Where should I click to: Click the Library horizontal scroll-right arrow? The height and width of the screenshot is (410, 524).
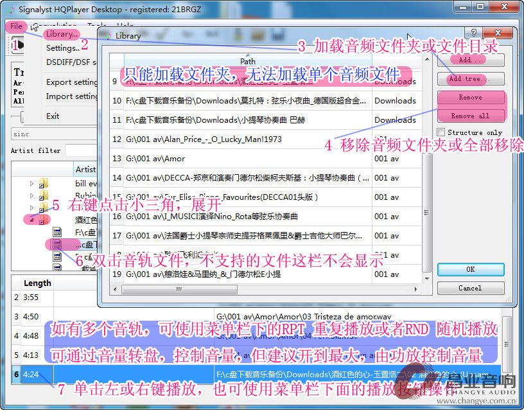[415, 289]
